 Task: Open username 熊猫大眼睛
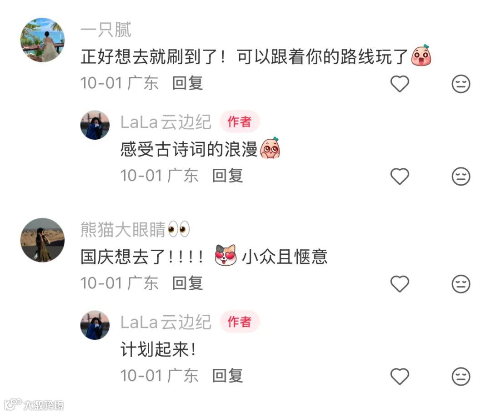135,229
